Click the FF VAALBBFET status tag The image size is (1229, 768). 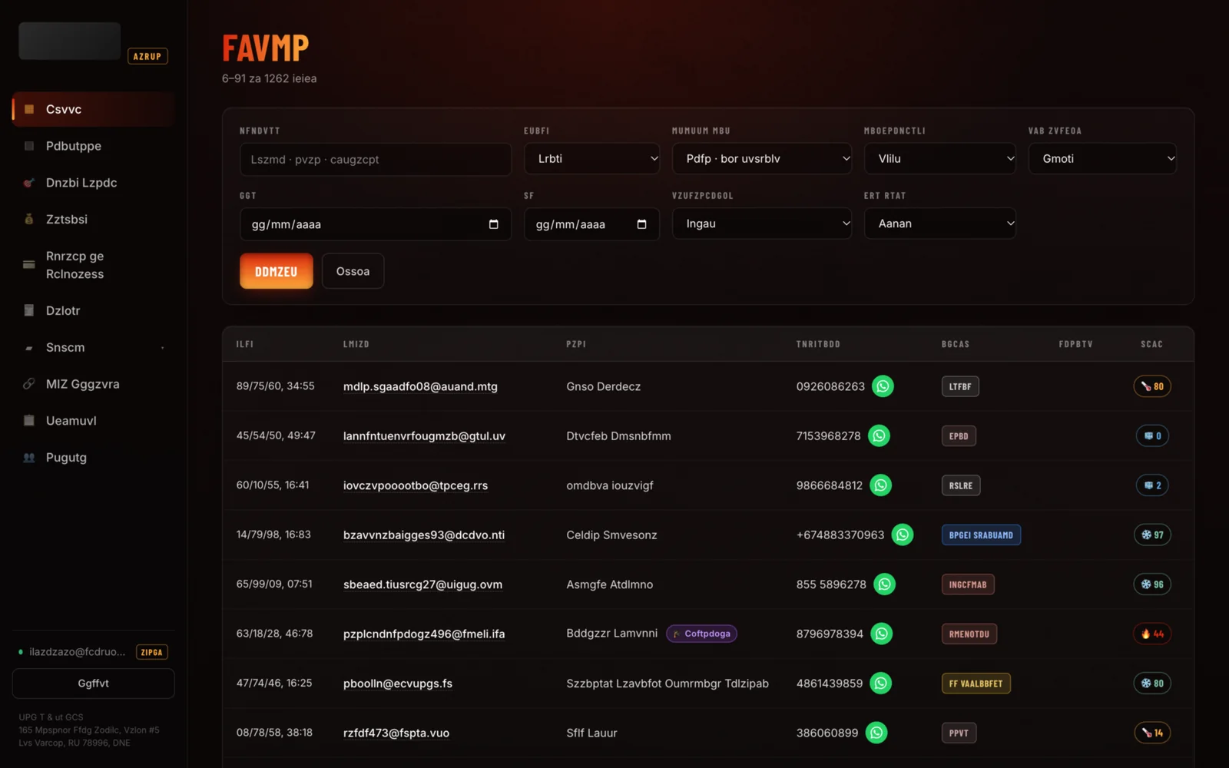[976, 684]
